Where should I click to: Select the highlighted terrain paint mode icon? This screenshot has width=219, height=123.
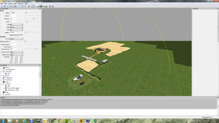click(x=41, y=6)
